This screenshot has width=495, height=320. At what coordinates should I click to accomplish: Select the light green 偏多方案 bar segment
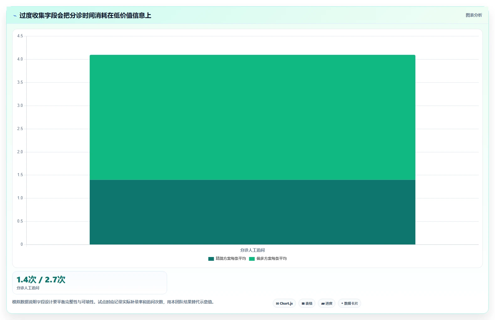[252, 117]
